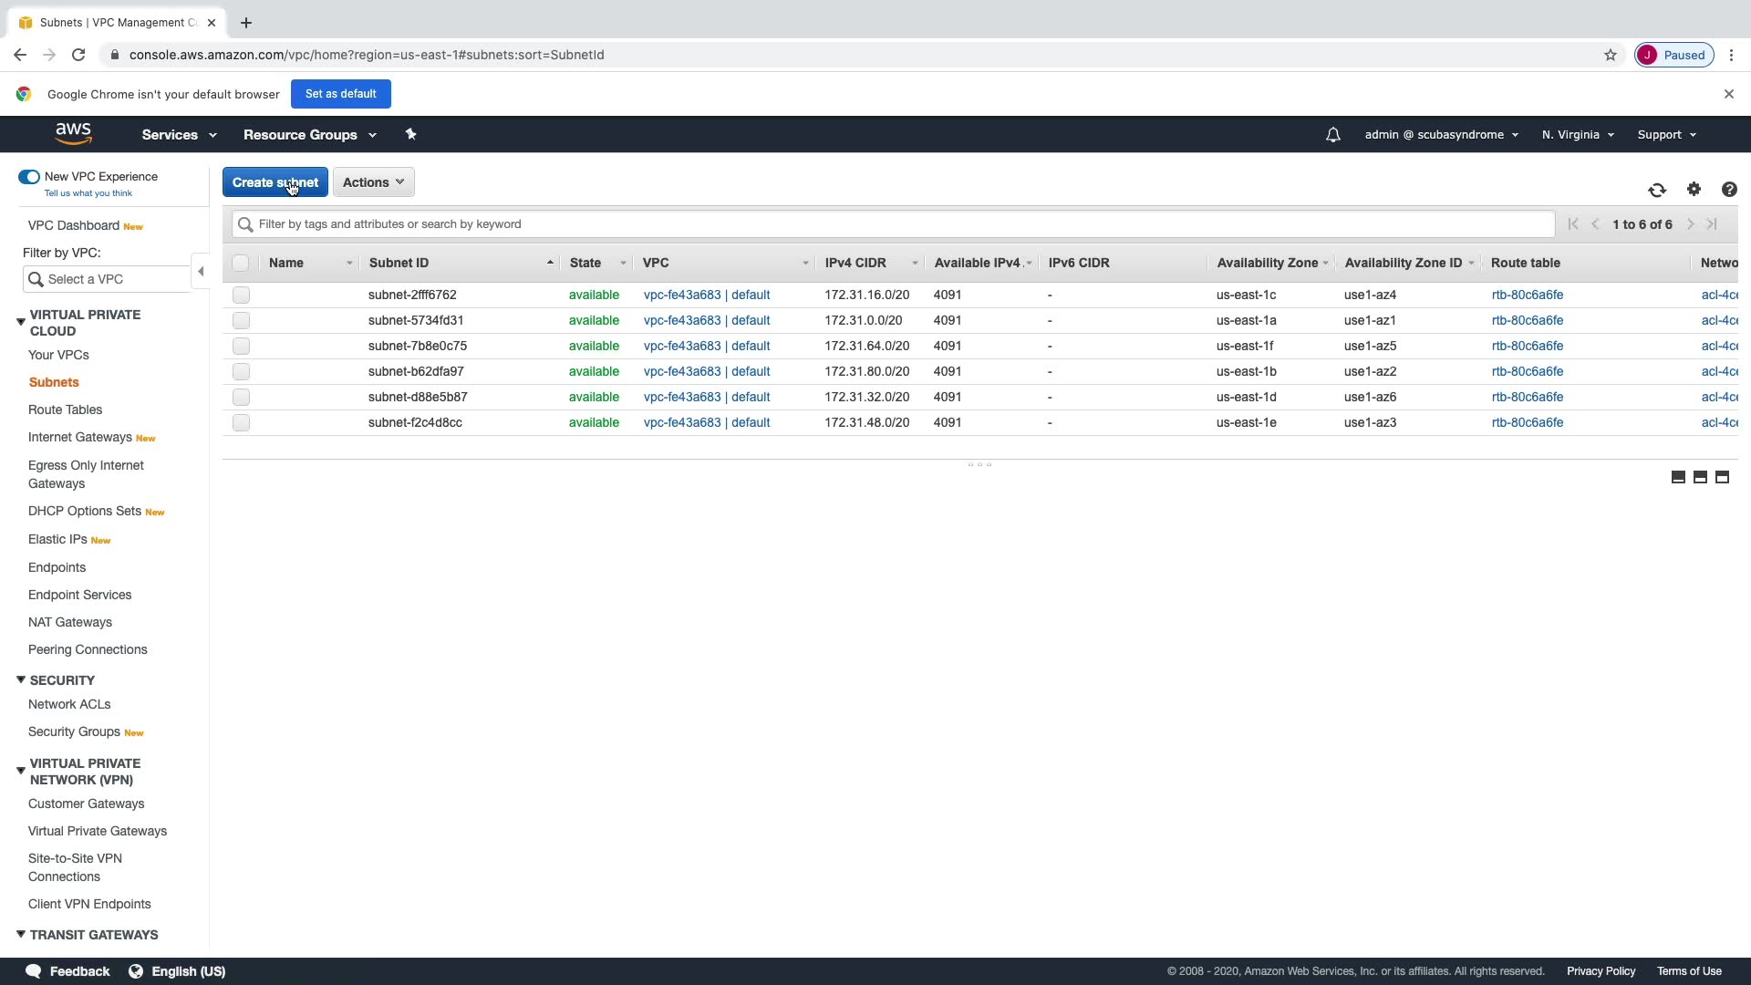Check the box for subnet-2fff6762
This screenshot has width=1751, height=985.
point(241,295)
